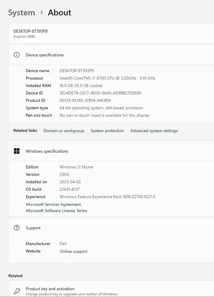The height and width of the screenshot is (297, 214).
Task: Select the Windows 11 Home edition value
Action: pyautogui.click(x=76, y=167)
